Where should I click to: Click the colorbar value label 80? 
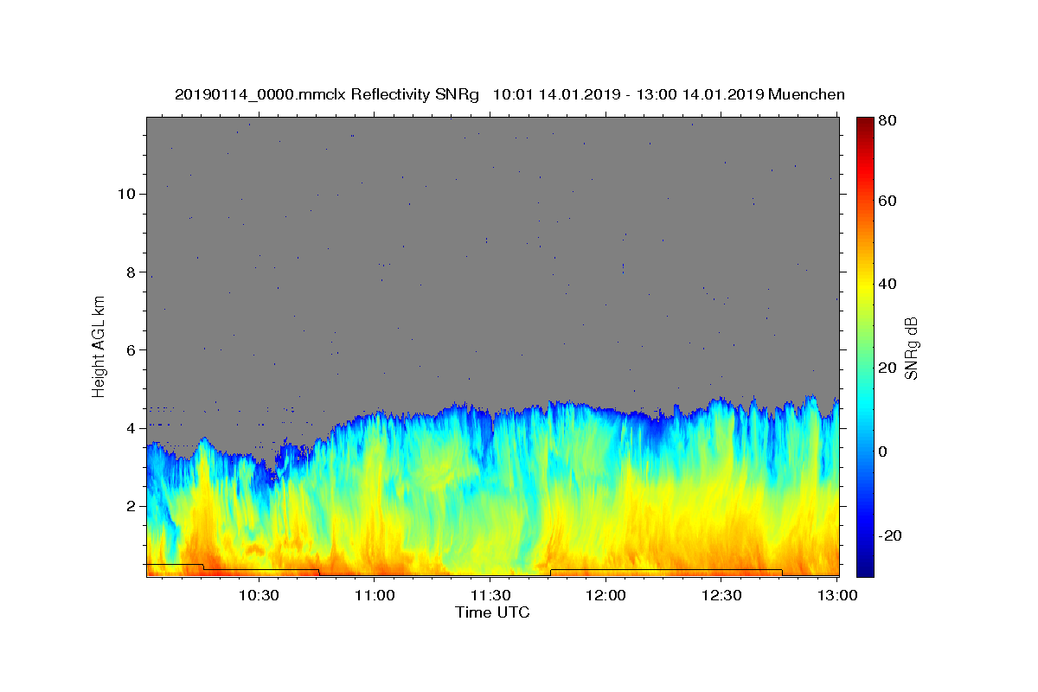tap(887, 121)
